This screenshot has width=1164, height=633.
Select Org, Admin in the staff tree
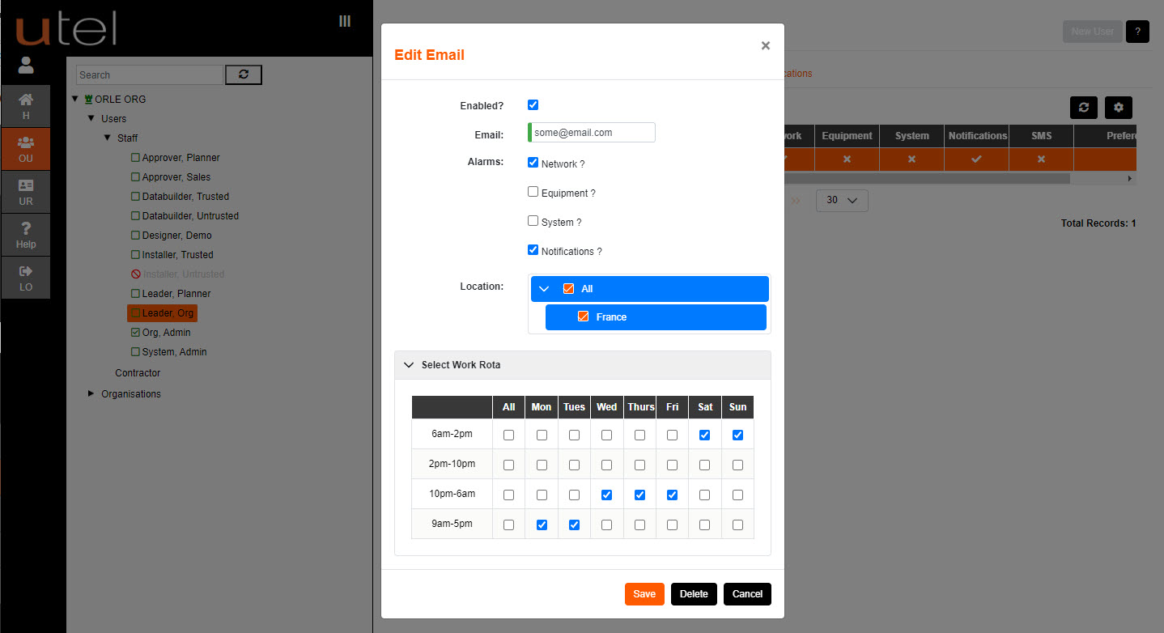[166, 333]
